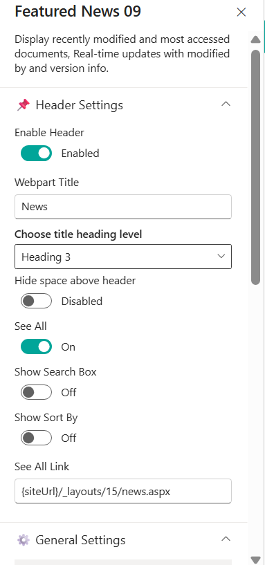Screen dimensions: 265x565
Task: Click the scrollbar up arrow
Action: point(255,39)
